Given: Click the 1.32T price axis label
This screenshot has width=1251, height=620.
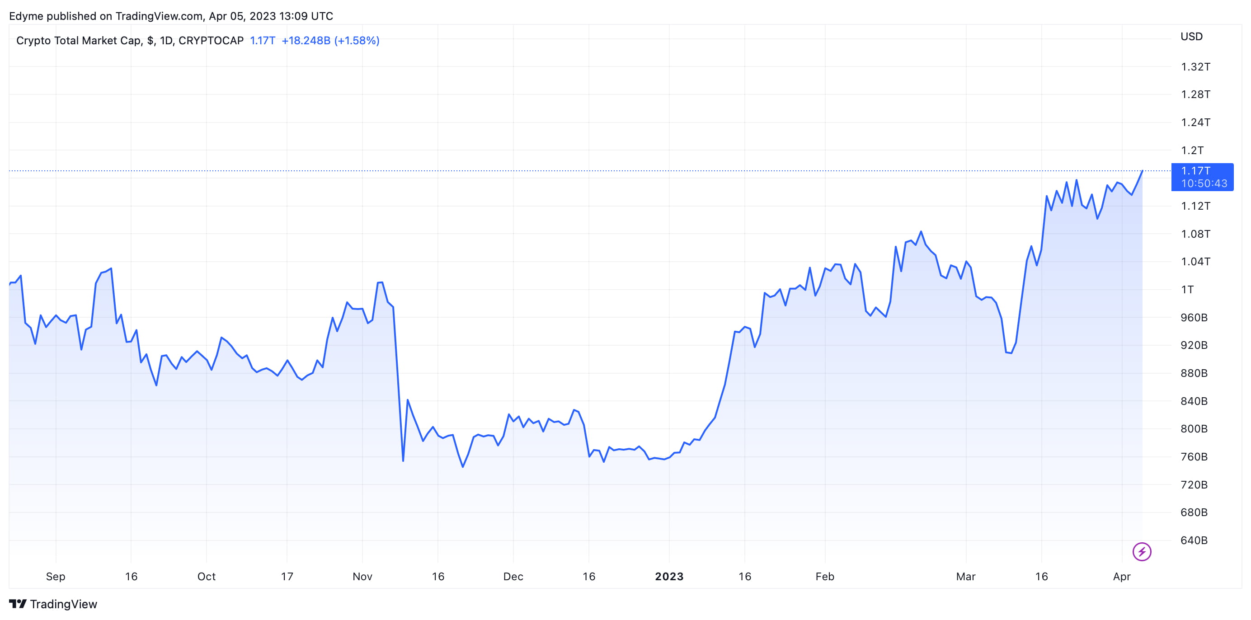Looking at the screenshot, I should point(1195,66).
